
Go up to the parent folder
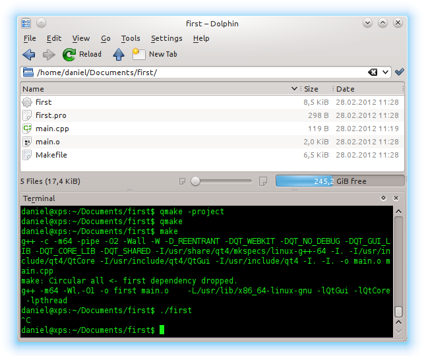(x=118, y=54)
